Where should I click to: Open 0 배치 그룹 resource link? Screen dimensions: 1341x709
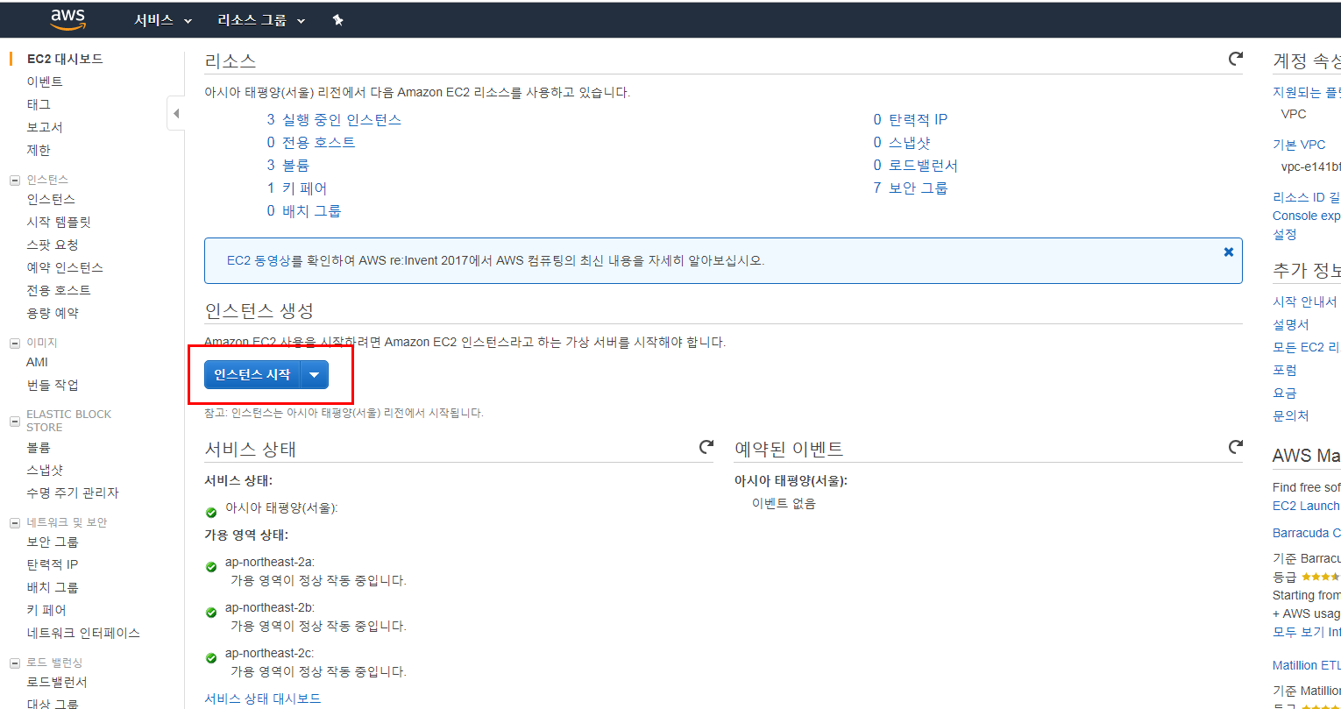pos(304,210)
